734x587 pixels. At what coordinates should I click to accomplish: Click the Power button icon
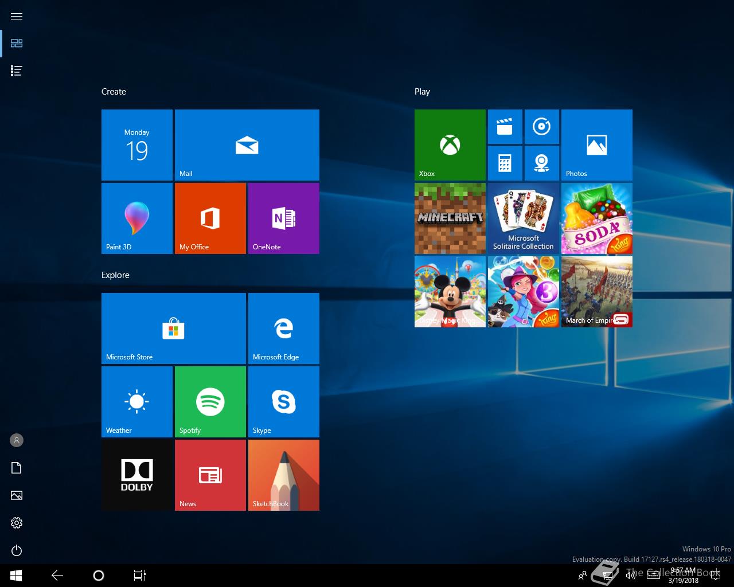[17, 550]
